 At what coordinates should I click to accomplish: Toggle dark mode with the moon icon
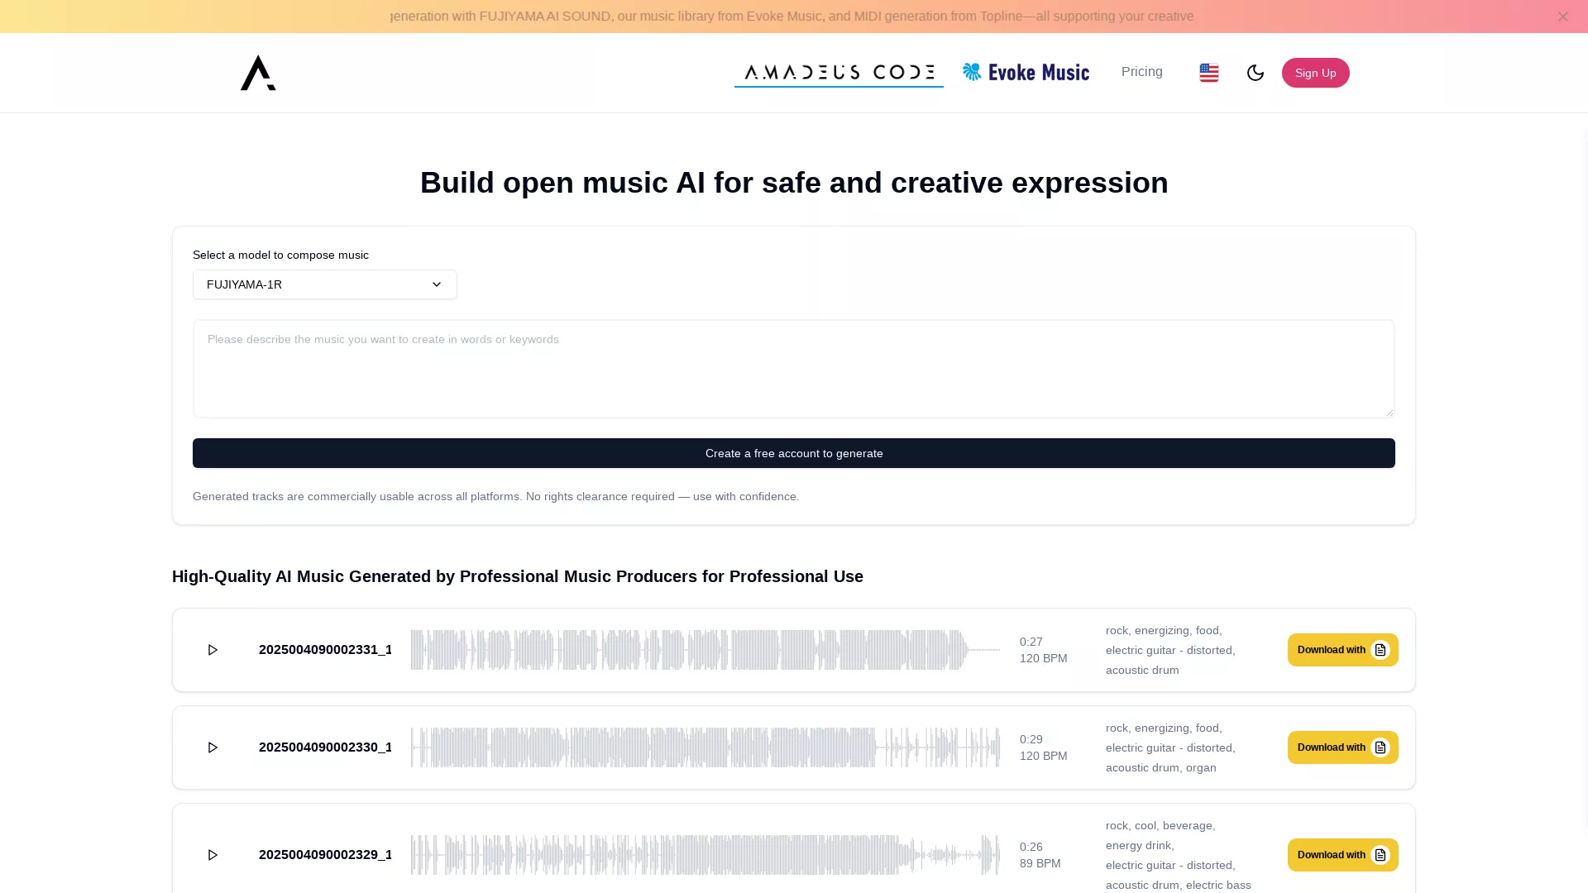point(1256,73)
